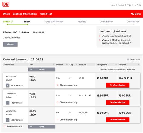Open Savings fares column dropdown
Image resolution: width=143 pixels, height=133 pixels.
(x=116, y=65)
